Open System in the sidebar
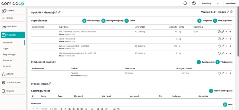 [x=13, y=91]
